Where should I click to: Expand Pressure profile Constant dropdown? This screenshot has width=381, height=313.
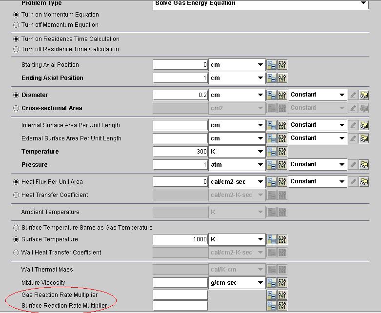point(341,165)
